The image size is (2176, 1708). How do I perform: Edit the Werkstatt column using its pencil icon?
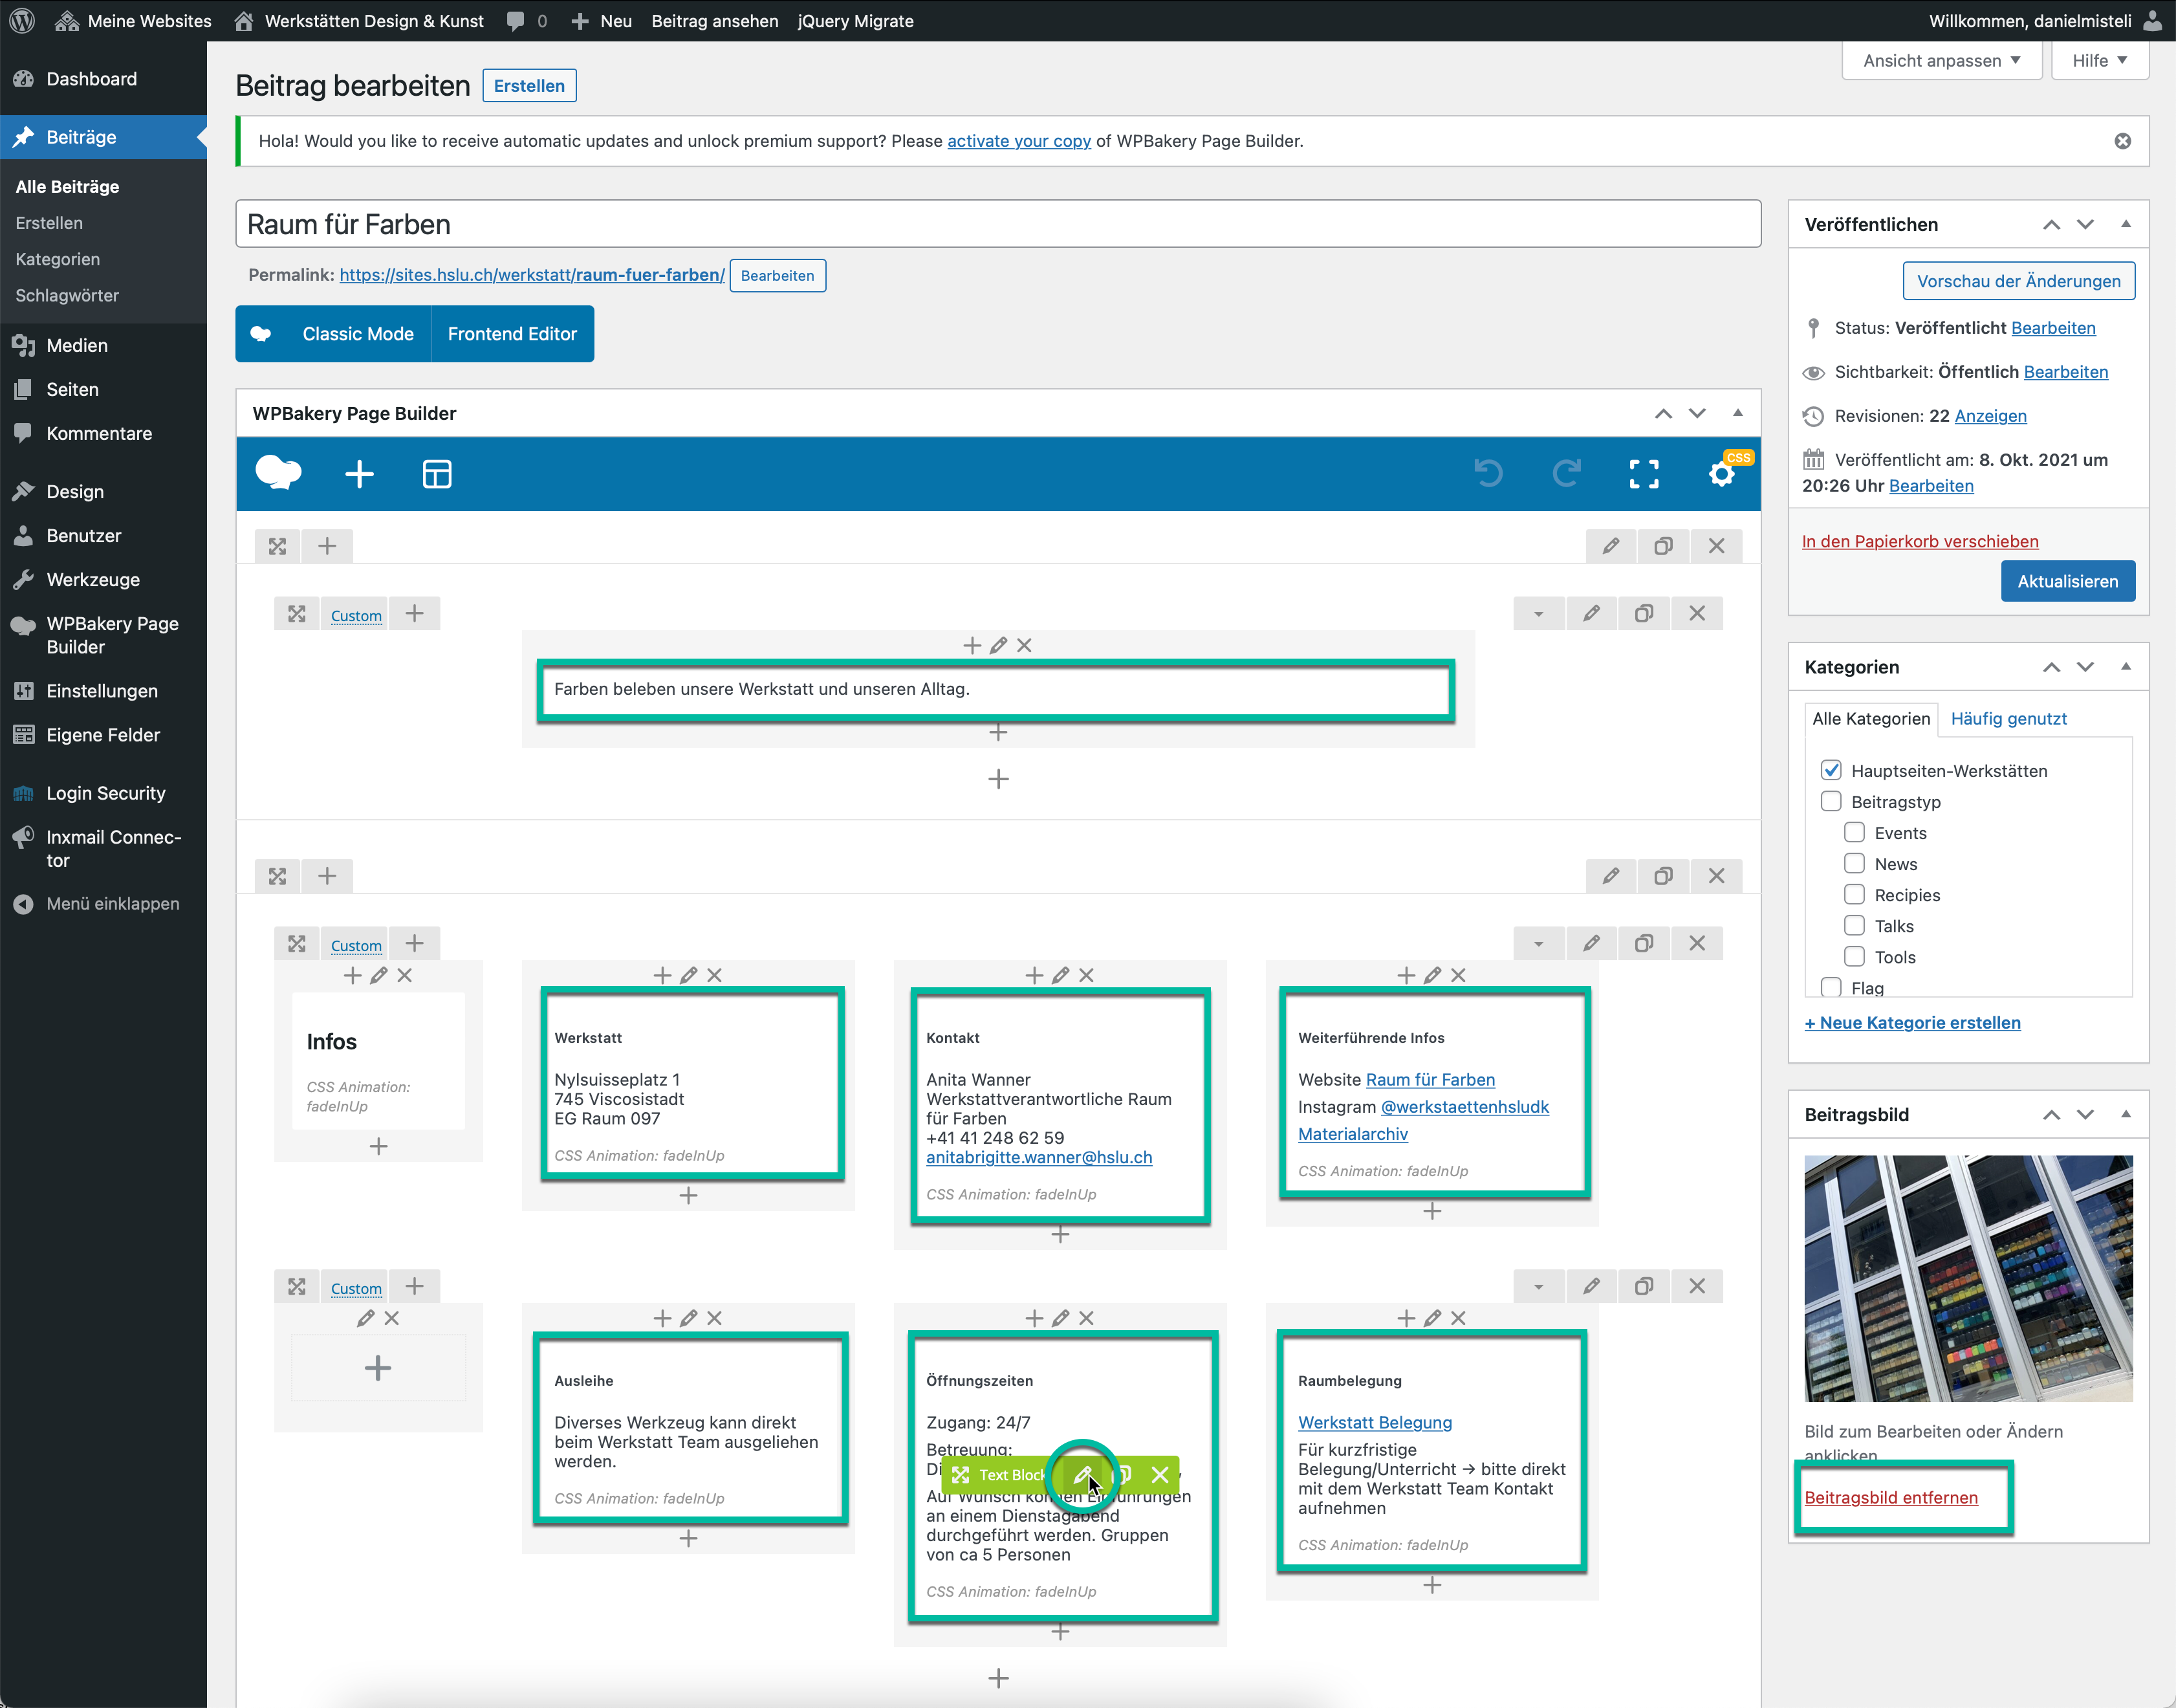tap(689, 975)
